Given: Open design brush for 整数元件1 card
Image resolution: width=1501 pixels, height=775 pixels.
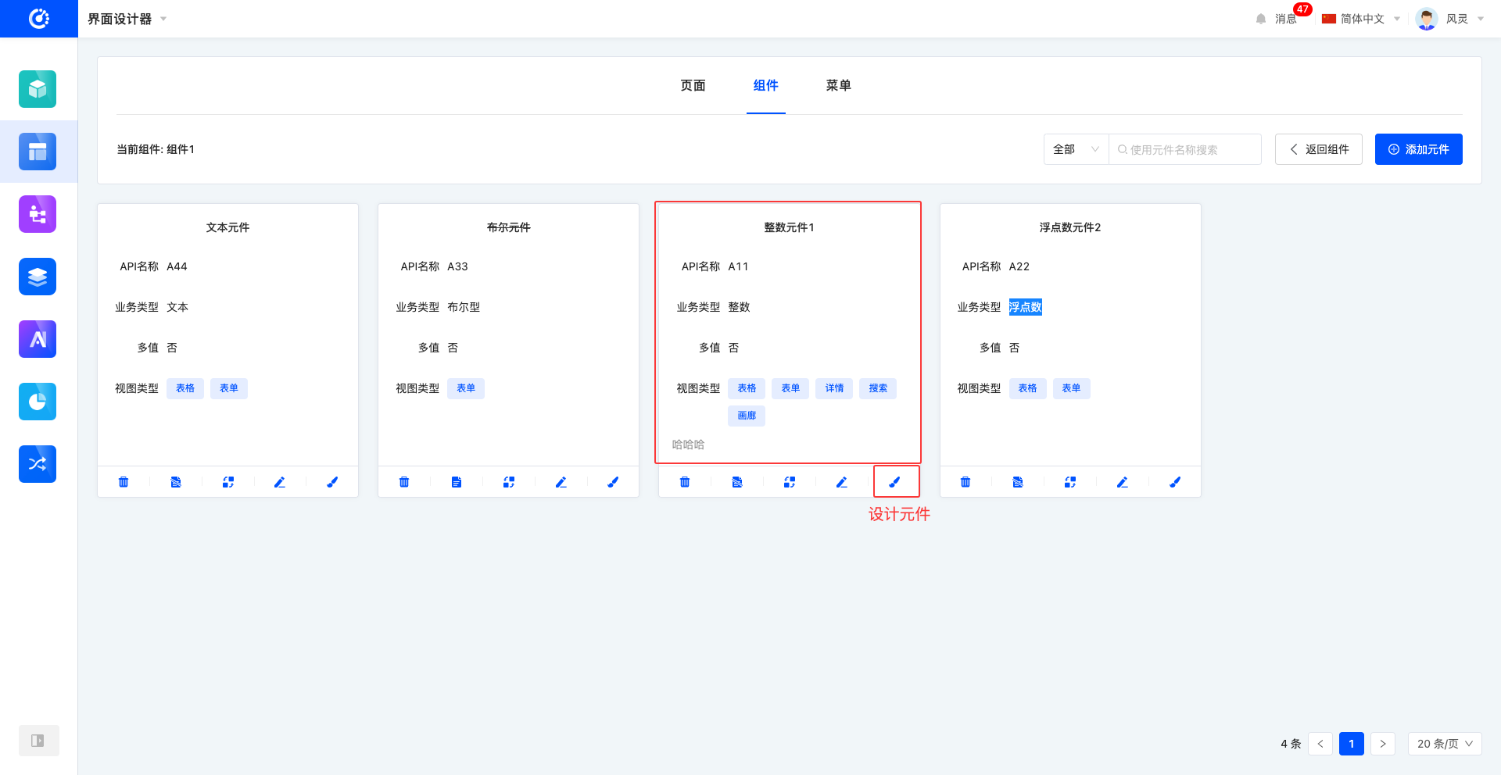Looking at the screenshot, I should click(x=894, y=482).
